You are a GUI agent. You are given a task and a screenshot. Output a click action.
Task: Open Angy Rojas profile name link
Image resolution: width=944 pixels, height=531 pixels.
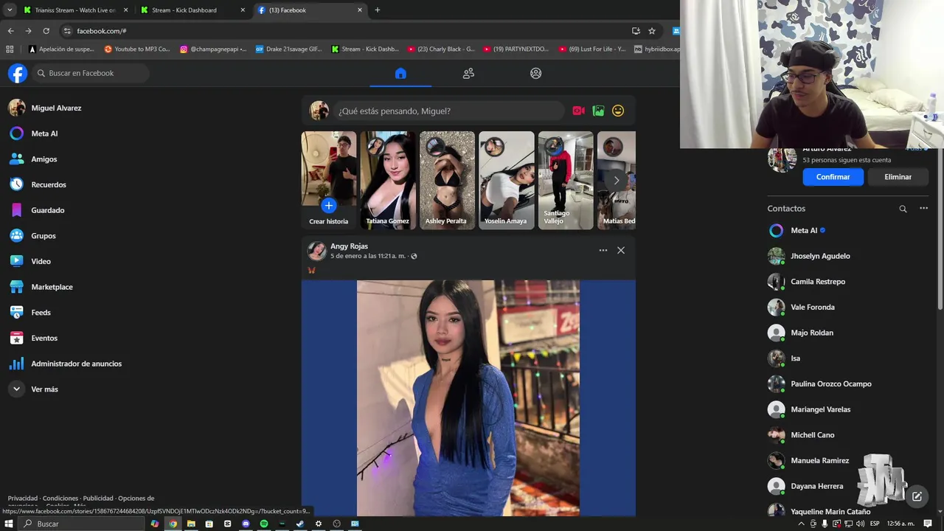[349, 246]
